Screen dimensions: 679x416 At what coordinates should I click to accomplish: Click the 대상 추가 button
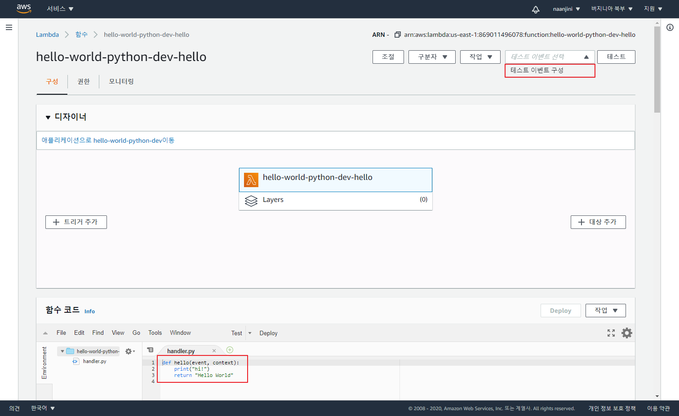point(598,222)
